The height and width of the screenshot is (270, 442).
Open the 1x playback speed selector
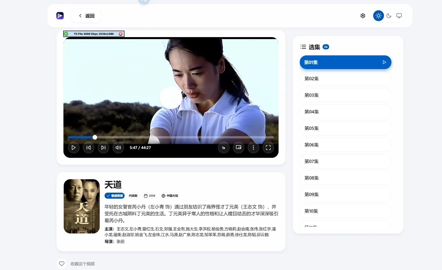click(x=223, y=148)
